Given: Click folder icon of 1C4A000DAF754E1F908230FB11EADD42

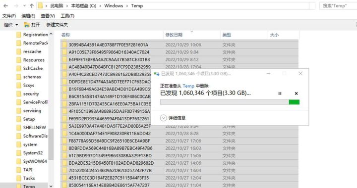Looking at the screenshot, I should coord(64,134).
